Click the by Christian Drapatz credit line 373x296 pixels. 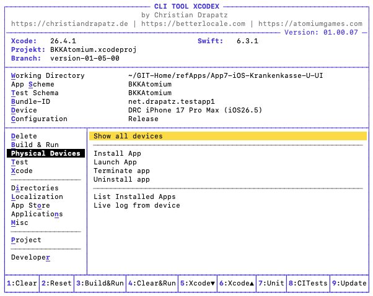point(185,15)
